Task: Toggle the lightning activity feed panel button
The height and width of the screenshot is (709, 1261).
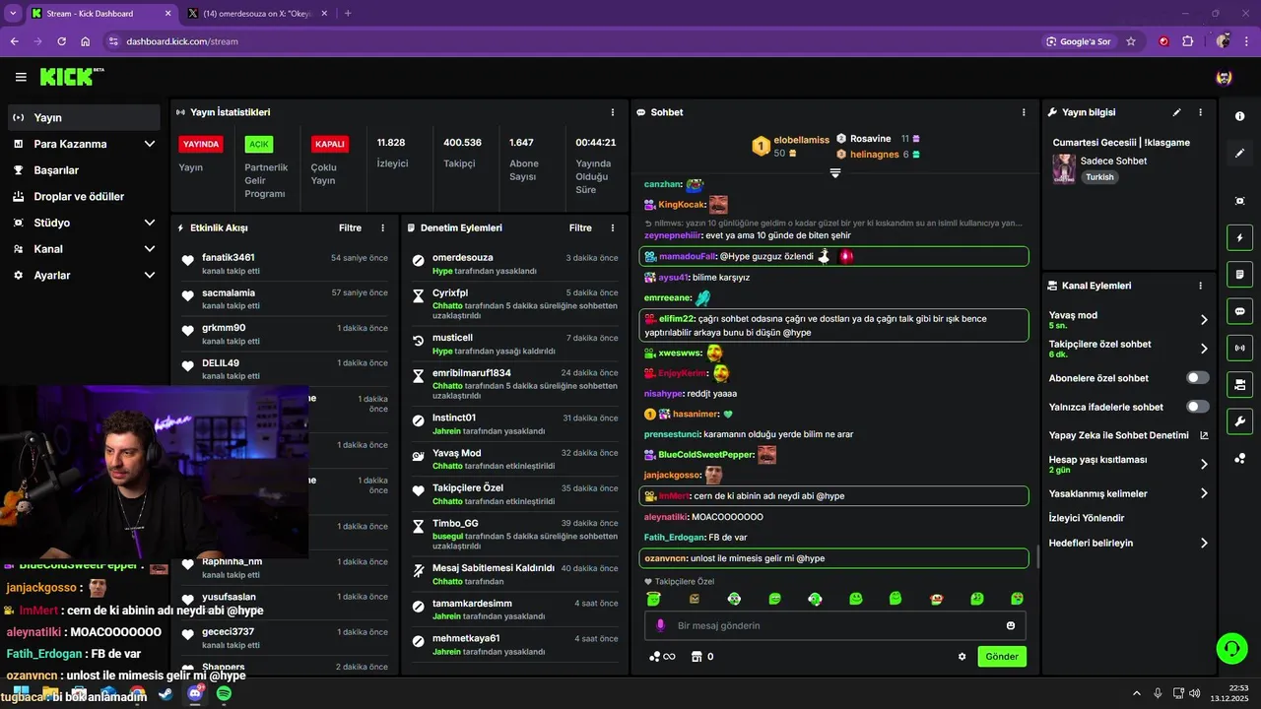Action: tap(1239, 237)
